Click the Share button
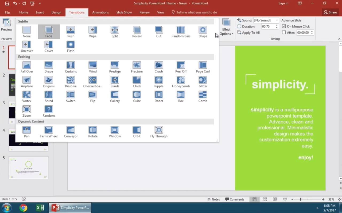This screenshot has width=342, height=213. click(x=330, y=12)
